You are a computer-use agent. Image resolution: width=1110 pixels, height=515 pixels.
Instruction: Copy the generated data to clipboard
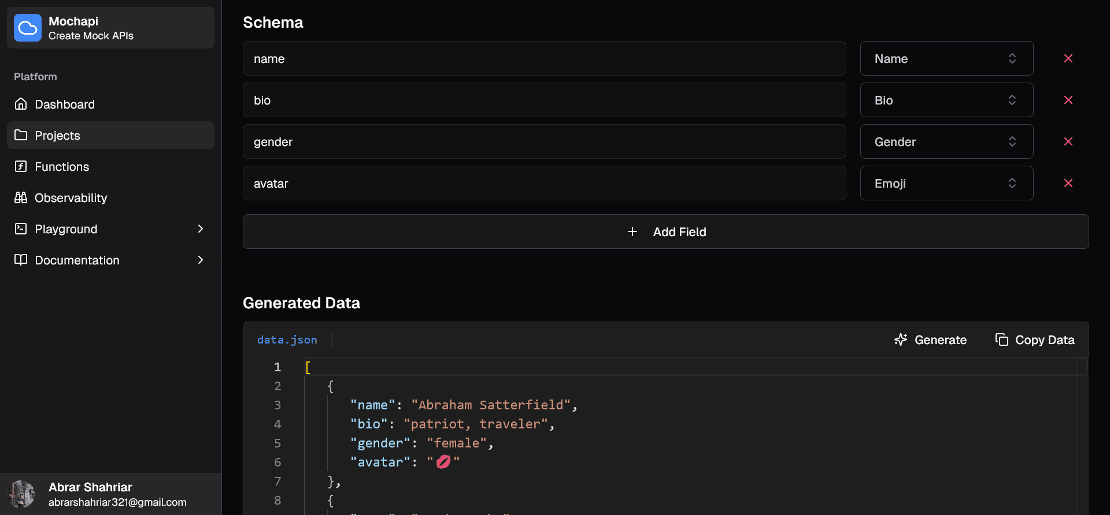1034,340
